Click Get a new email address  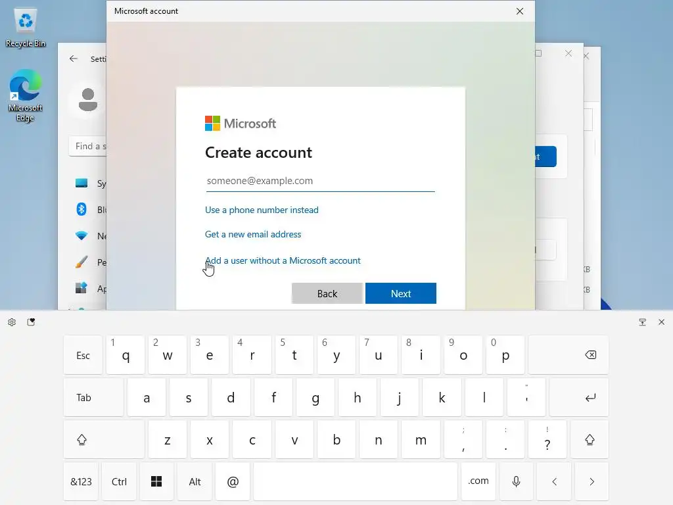click(x=253, y=235)
